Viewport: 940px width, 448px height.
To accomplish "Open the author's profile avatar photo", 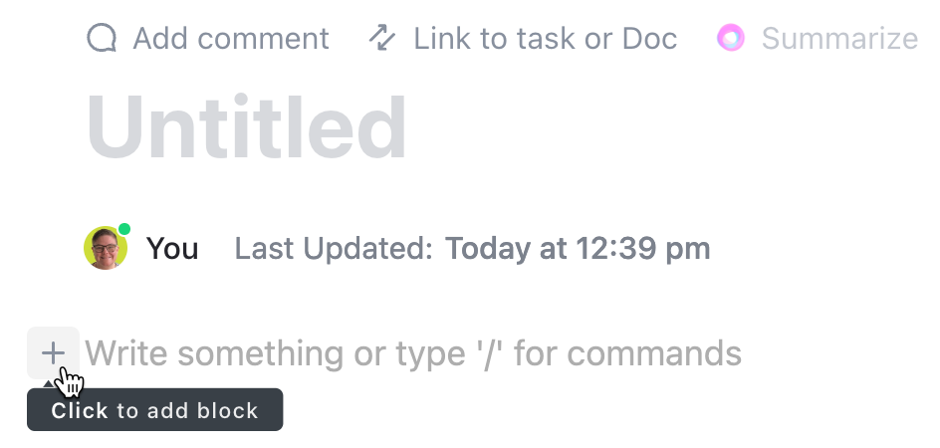I will (x=105, y=248).
